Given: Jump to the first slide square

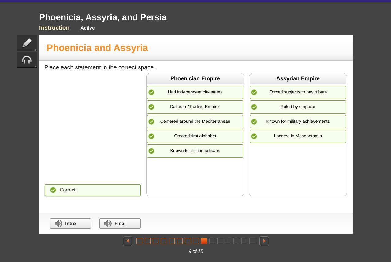Looking at the screenshot, I should coord(139,241).
